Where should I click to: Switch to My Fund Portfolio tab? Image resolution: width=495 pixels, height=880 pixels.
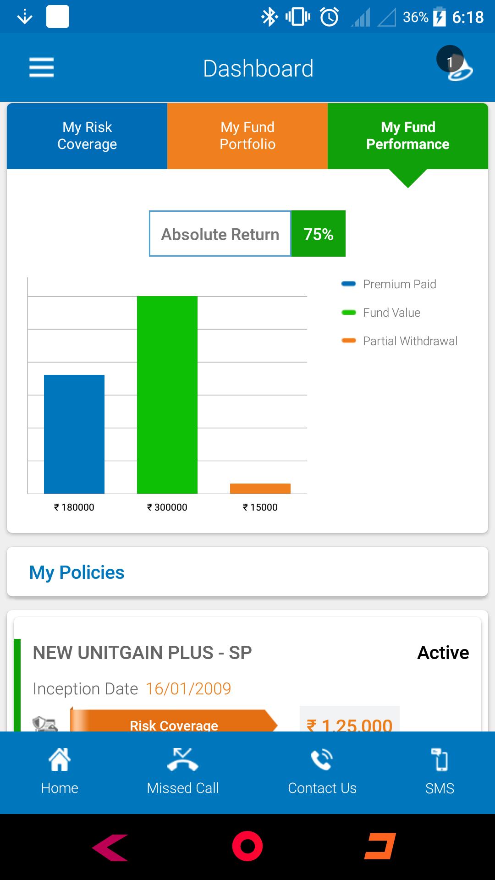[x=247, y=136]
